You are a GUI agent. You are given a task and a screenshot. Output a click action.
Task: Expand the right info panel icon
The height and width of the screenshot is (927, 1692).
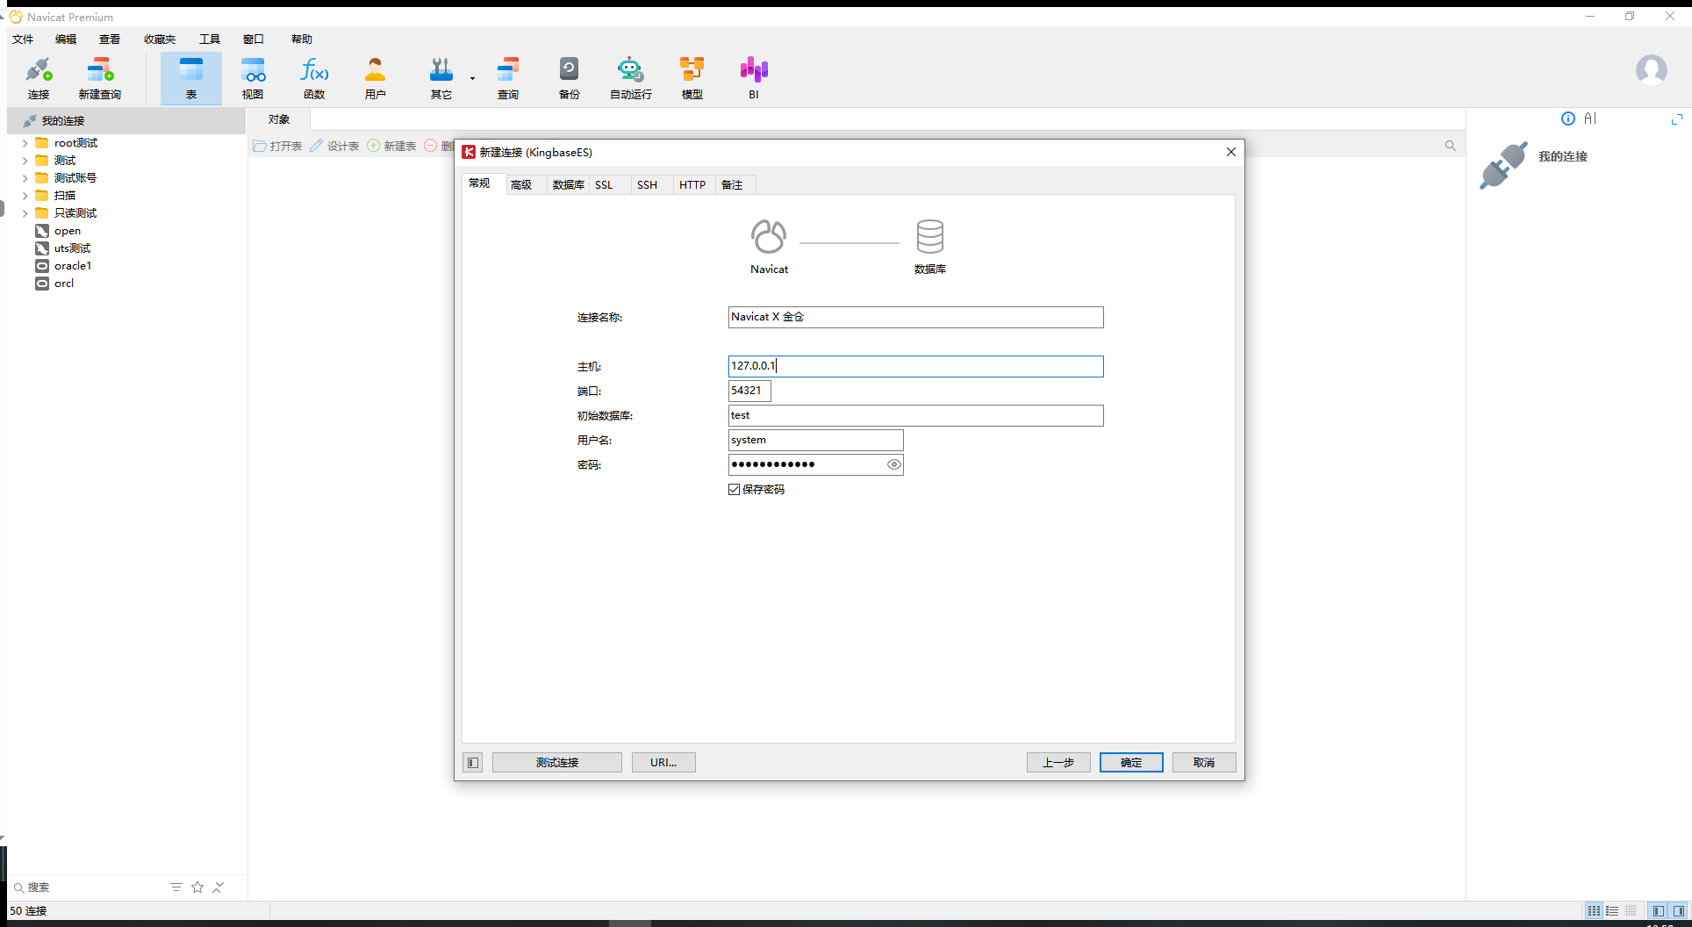[x=1677, y=119]
